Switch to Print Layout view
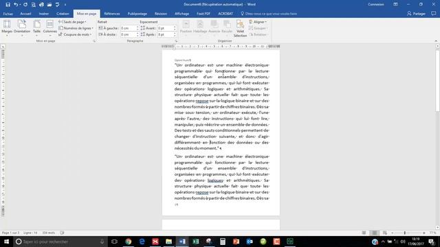This screenshot has width=440, height=247. pyautogui.click(x=374, y=233)
